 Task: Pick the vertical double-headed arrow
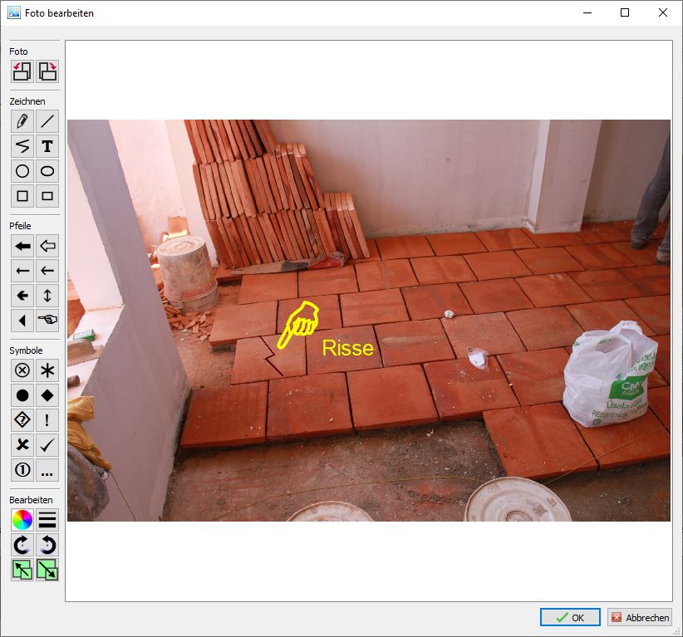tap(47, 295)
